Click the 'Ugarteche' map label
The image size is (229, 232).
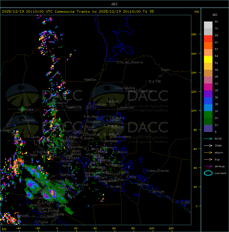click(x=68, y=175)
